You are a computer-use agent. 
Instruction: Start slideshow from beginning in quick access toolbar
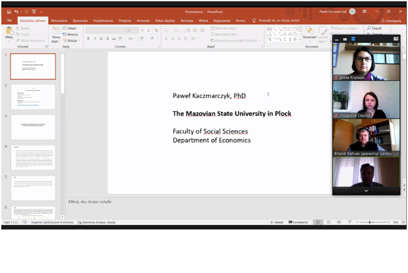[x=34, y=12]
